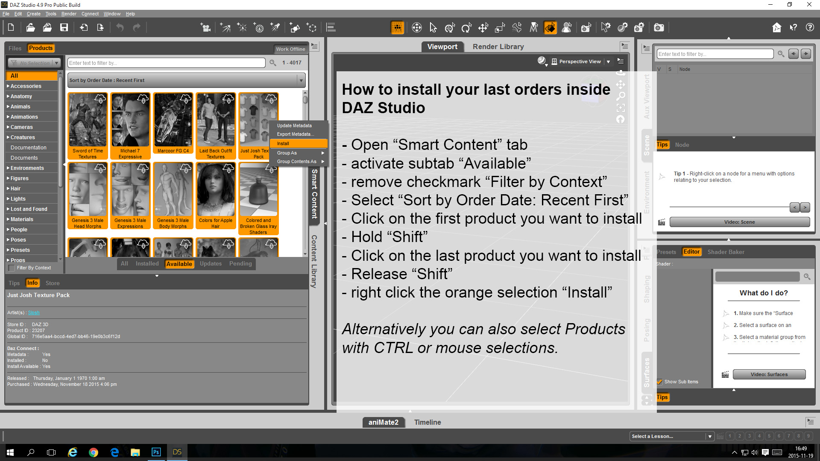Screen dimensions: 820x461
Task: Toggle the Show Sub Items checkbox
Action: (660, 382)
